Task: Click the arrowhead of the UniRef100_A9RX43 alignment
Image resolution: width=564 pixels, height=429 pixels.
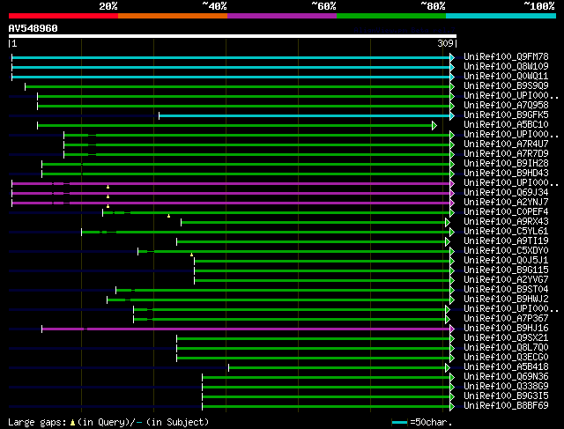Action: click(x=448, y=222)
